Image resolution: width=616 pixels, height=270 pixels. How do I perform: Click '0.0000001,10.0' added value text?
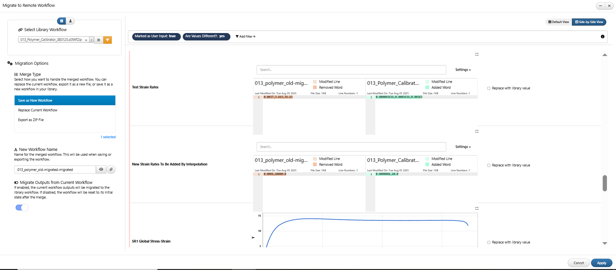(x=387, y=174)
